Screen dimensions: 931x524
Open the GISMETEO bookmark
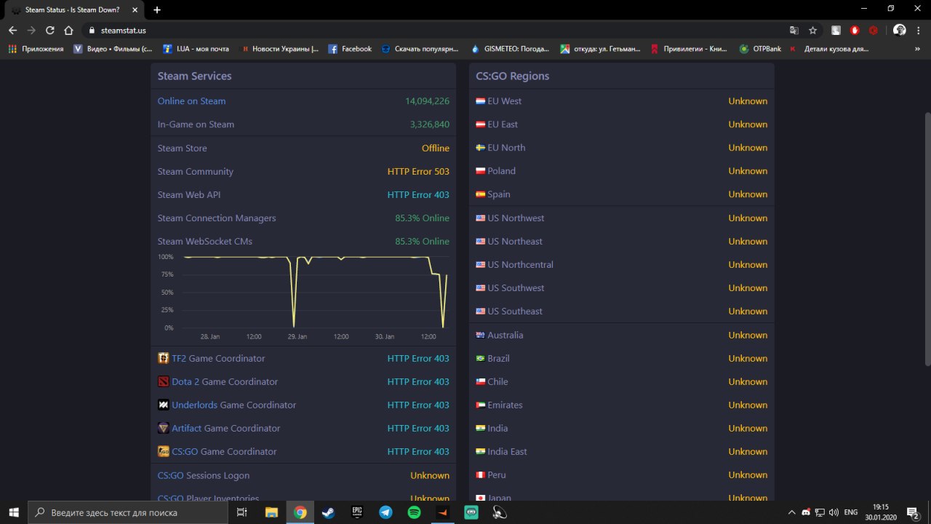click(510, 49)
